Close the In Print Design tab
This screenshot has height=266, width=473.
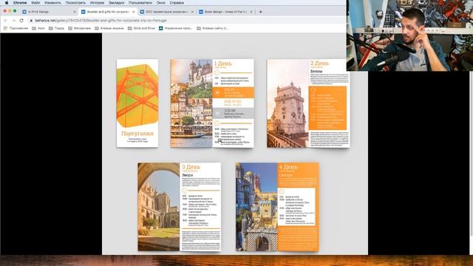[75, 12]
